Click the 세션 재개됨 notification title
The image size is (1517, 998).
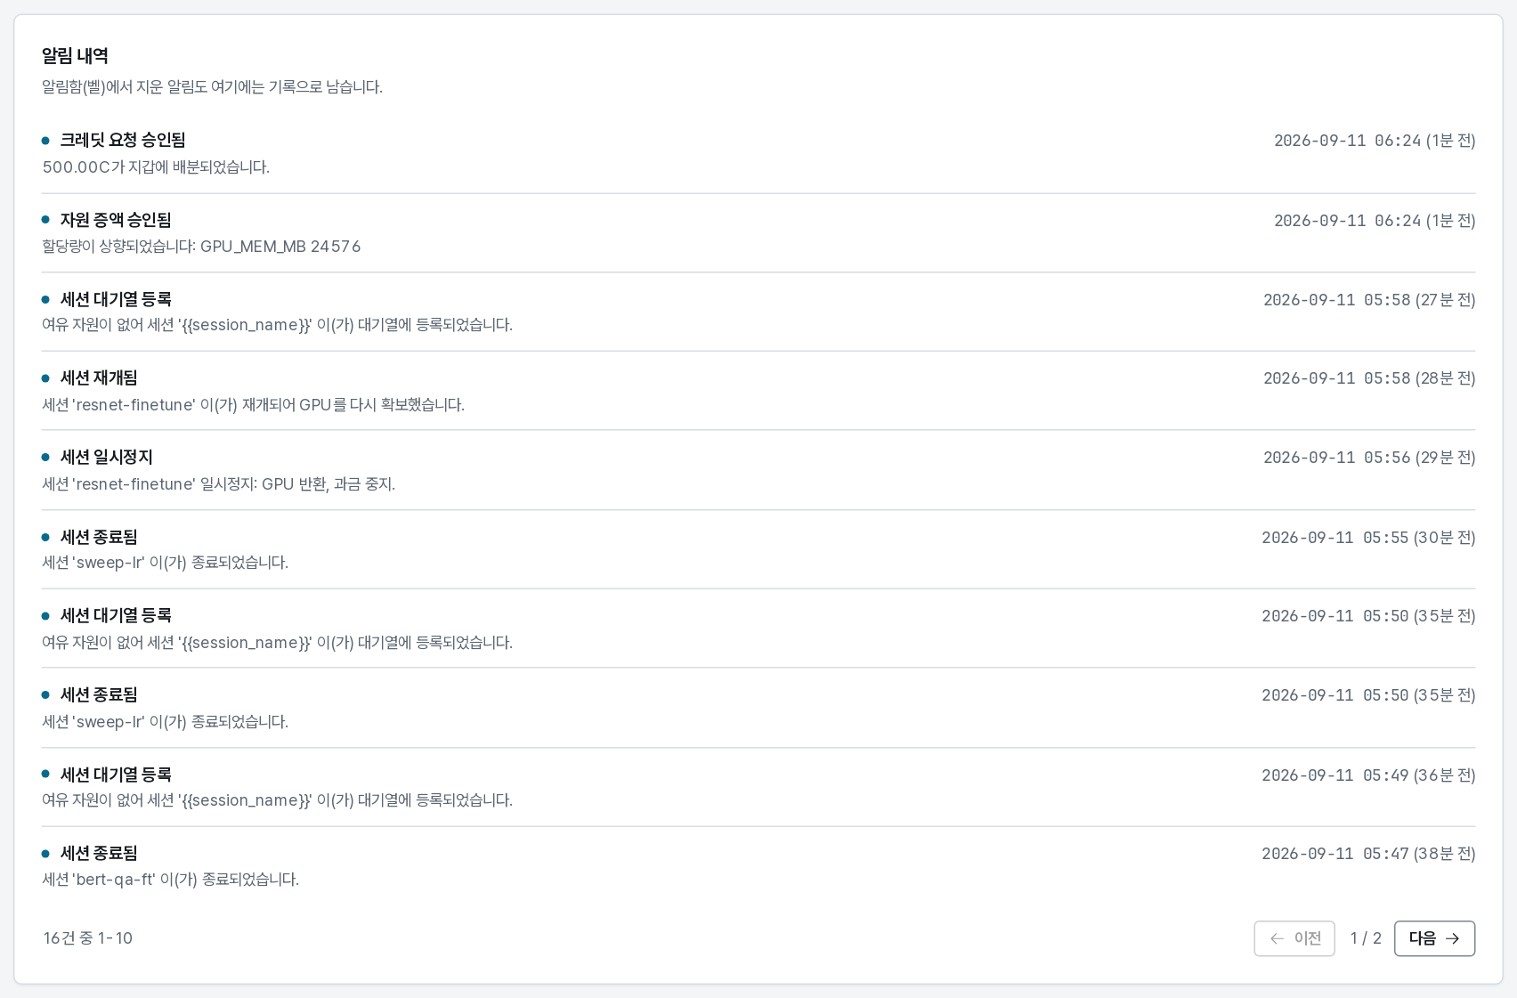99,378
